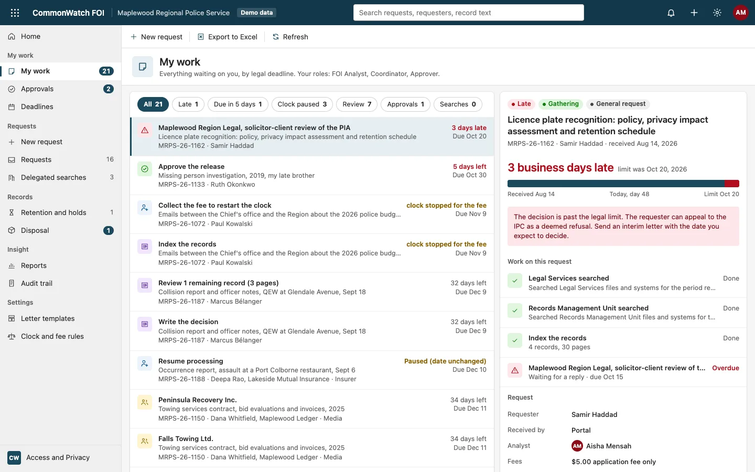Filter by Due in 5 days
The height and width of the screenshot is (472, 755).
click(x=238, y=104)
